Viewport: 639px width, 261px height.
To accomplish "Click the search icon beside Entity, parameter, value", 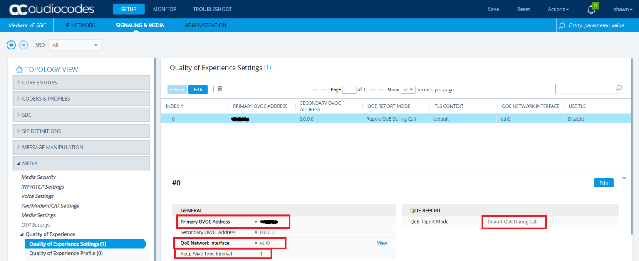I will 562,25.
